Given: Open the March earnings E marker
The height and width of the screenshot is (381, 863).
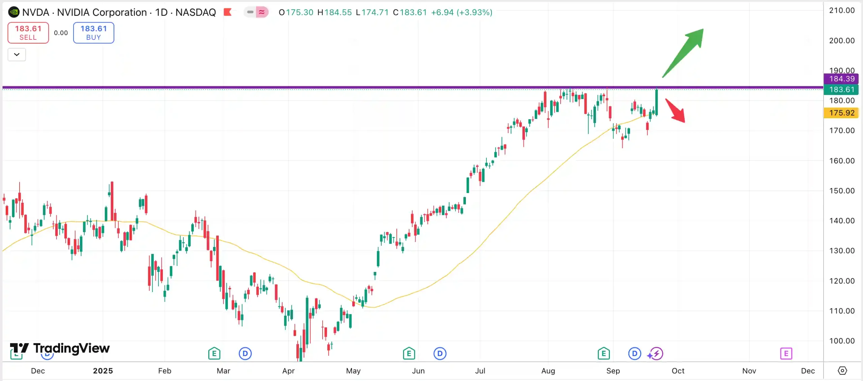Looking at the screenshot, I should (214, 353).
